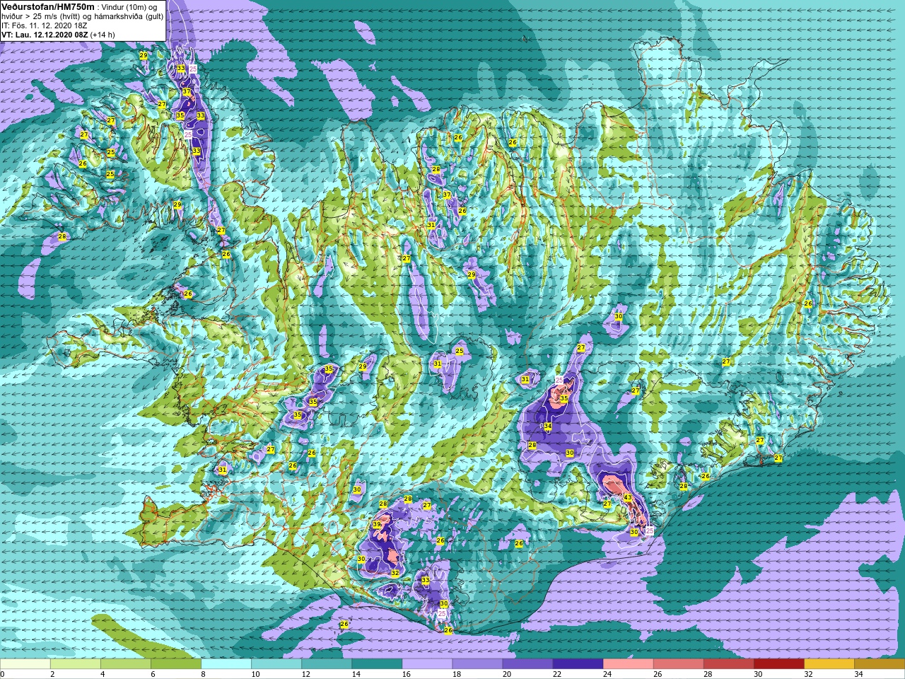Choose the dark indigo 22–24 m/s legend swatch

coord(578,664)
